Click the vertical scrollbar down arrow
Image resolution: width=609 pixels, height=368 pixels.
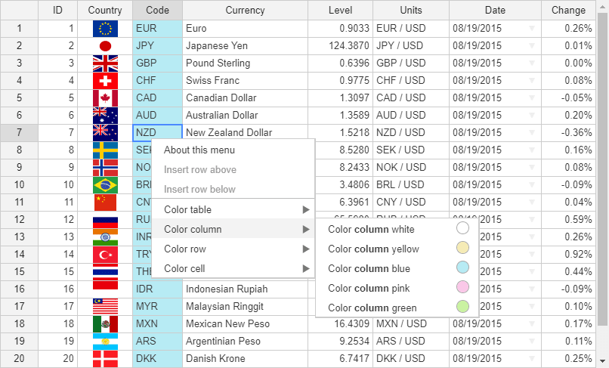(602, 361)
